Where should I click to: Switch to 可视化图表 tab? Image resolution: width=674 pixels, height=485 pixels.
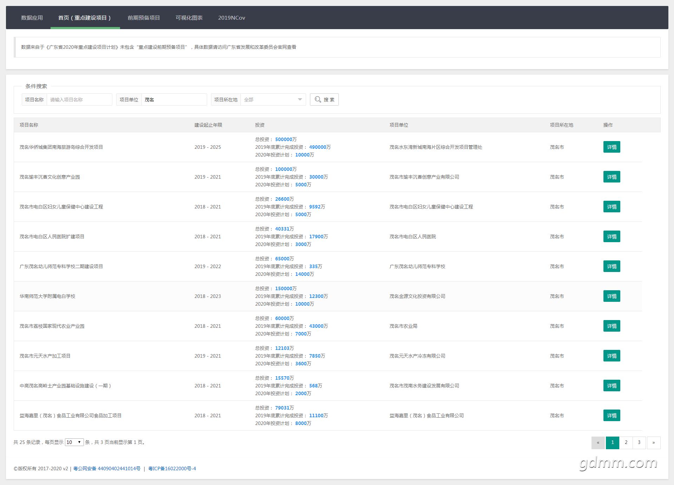pyautogui.click(x=189, y=18)
